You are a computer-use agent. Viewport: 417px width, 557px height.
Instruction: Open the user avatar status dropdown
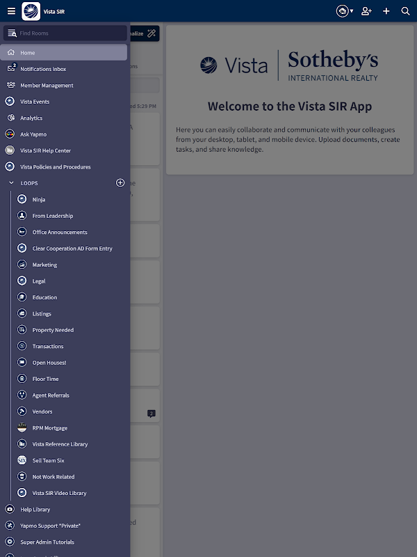pos(345,11)
